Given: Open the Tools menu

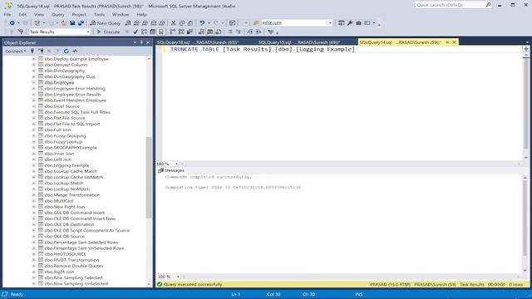Looking at the screenshot, I should click(99, 15).
